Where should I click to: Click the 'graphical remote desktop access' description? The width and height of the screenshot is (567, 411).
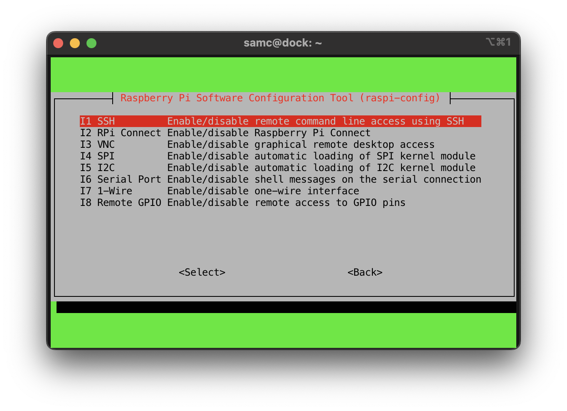click(x=345, y=144)
